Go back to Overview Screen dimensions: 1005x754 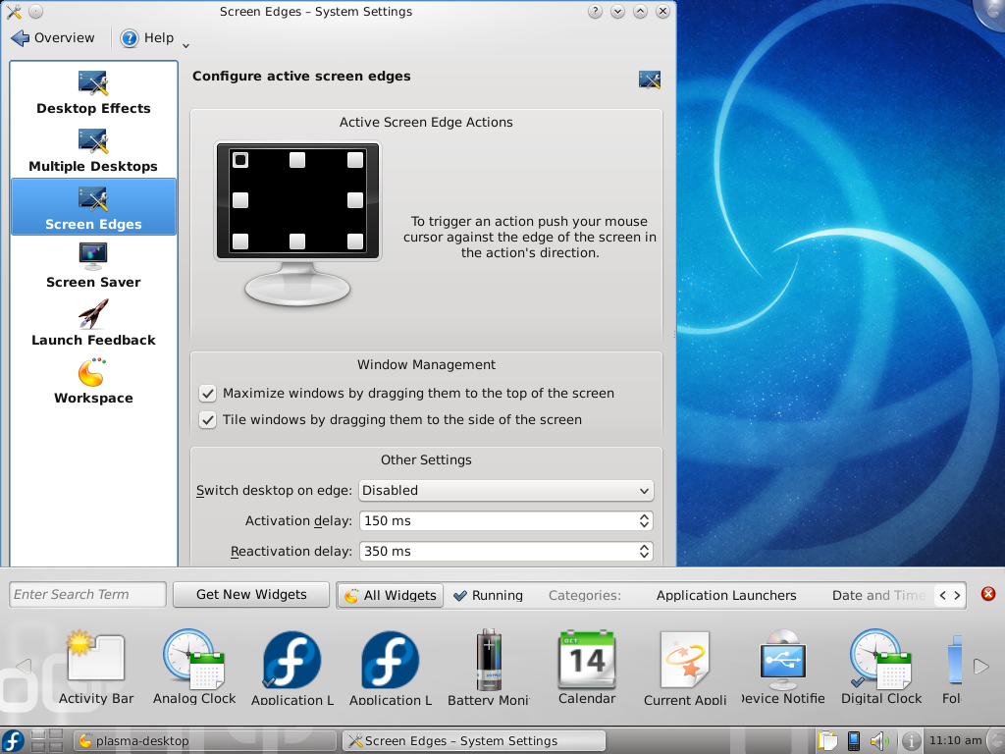coord(53,38)
